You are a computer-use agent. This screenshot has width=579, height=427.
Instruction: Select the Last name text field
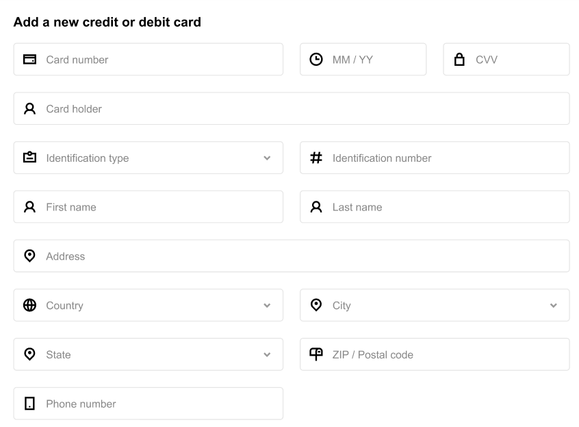pyautogui.click(x=435, y=207)
